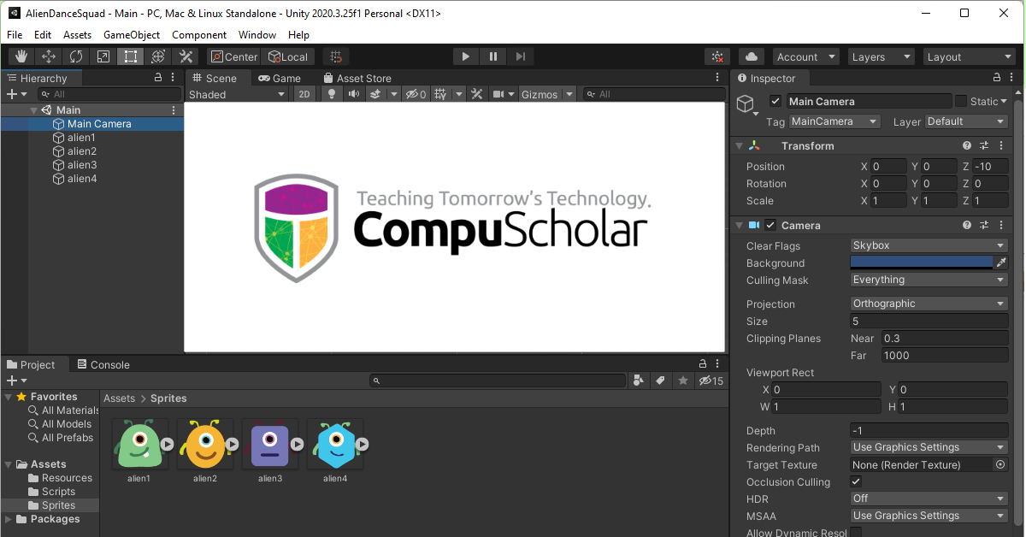Viewport: 1026px width, 537px height.
Task: Open Transform component help icon
Action: pyautogui.click(x=967, y=146)
